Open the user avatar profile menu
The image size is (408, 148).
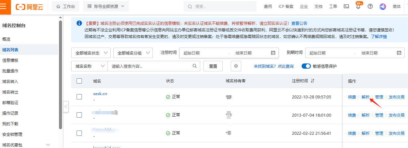point(383,6)
